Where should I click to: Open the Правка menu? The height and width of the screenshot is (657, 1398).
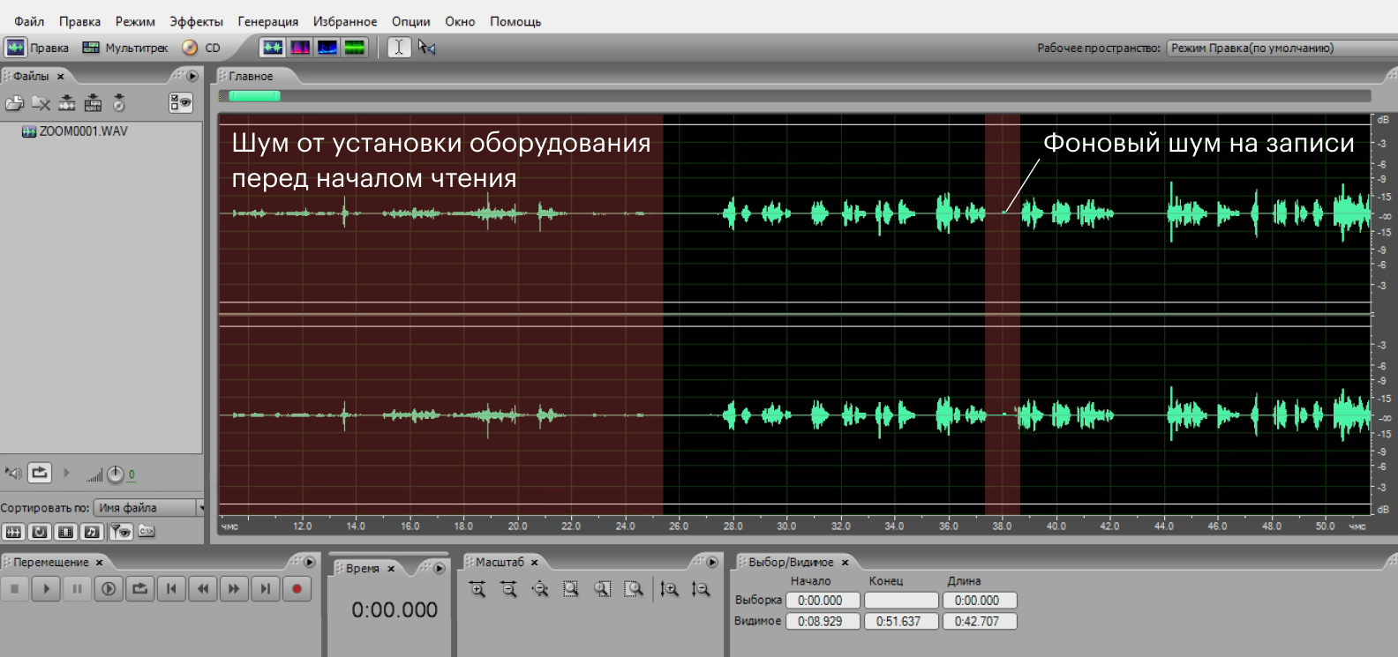click(x=79, y=21)
